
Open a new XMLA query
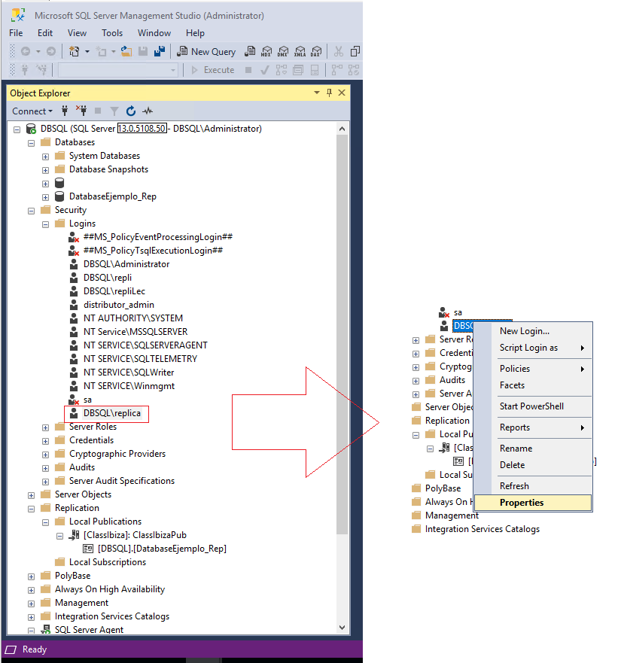(300, 51)
